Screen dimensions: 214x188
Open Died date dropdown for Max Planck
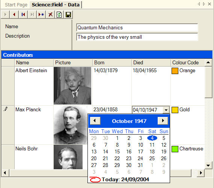click(x=166, y=110)
